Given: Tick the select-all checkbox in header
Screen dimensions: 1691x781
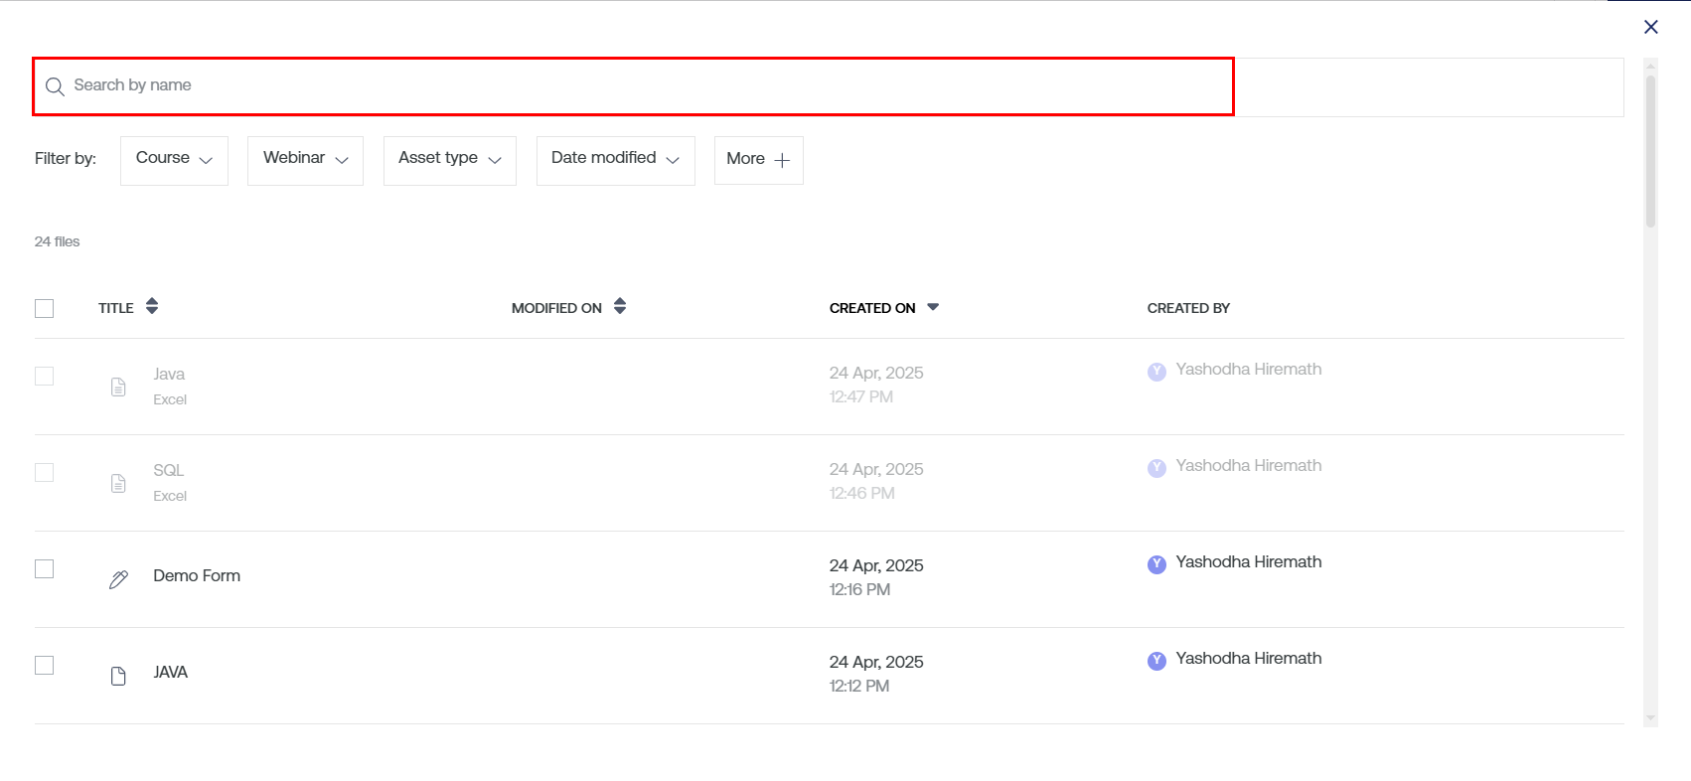Looking at the screenshot, I should coord(45,308).
